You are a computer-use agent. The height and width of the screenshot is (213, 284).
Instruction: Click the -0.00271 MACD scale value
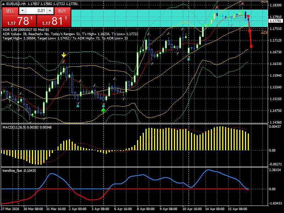pos(275,164)
